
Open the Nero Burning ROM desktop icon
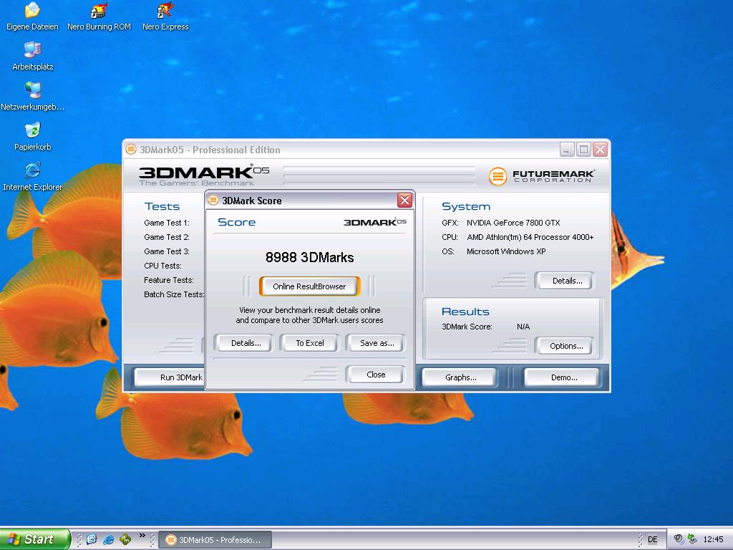pos(99,16)
